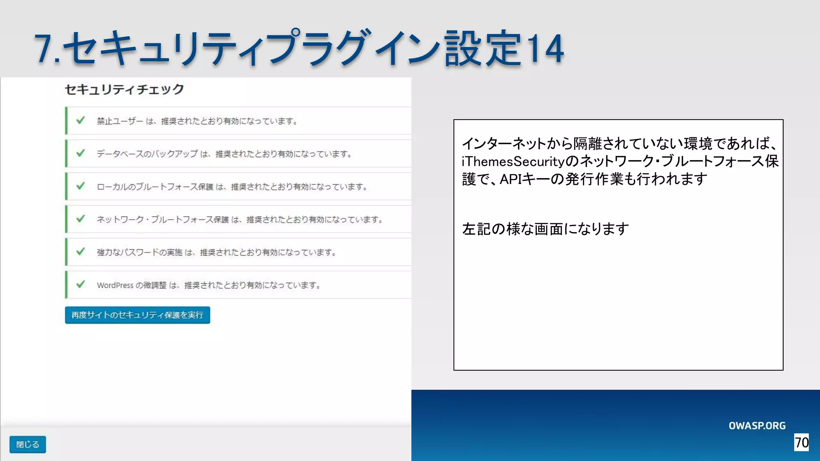Click the checkmark beside WordPress の微調整
Viewport: 820px width, 461px height.
pyautogui.click(x=80, y=285)
